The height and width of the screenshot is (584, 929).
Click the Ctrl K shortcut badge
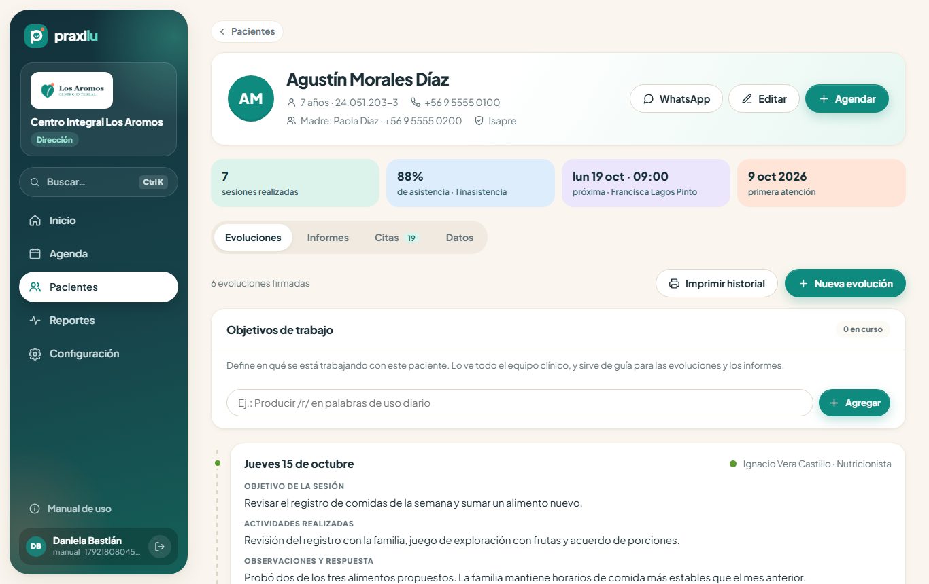coord(153,182)
